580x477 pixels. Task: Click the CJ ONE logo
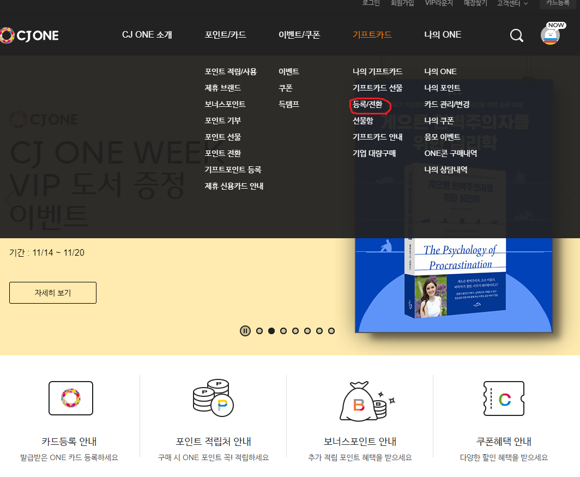coord(29,35)
